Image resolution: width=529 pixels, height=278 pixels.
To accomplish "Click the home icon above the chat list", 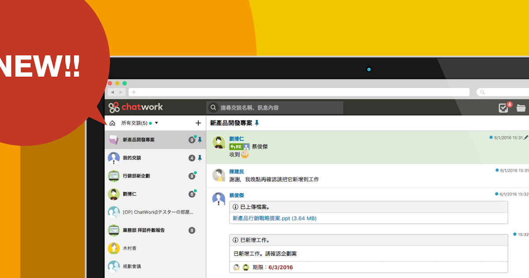I will click(112, 123).
